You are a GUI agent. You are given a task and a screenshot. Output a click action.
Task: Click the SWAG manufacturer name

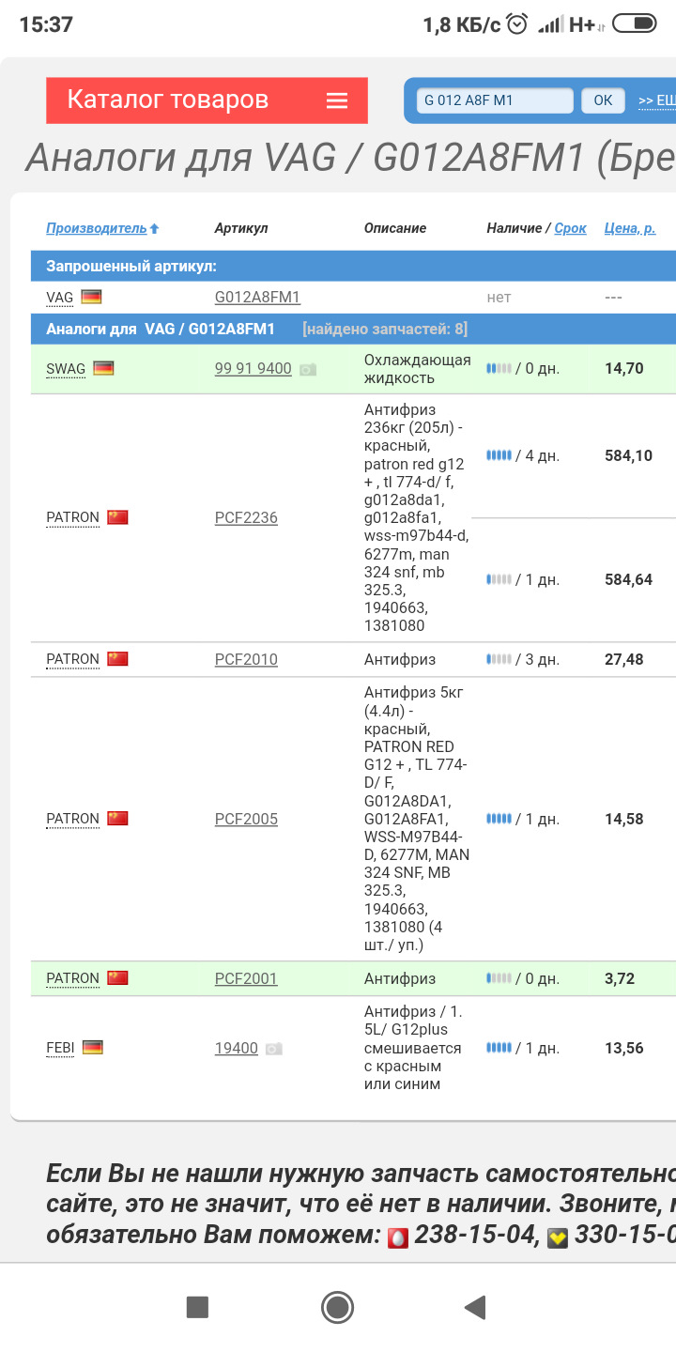tap(66, 369)
